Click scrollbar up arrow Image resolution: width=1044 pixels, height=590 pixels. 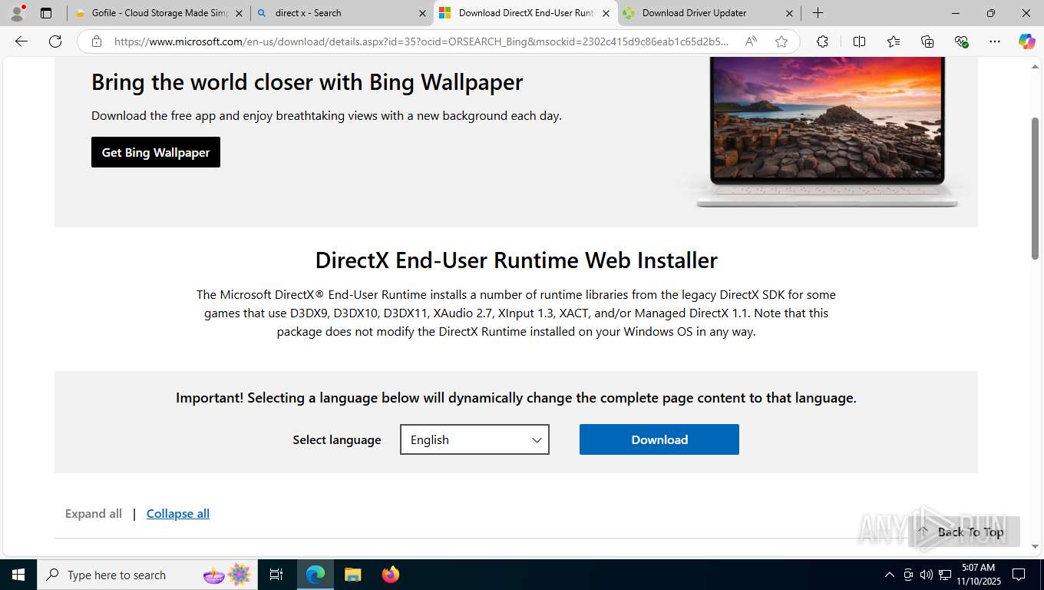(x=1036, y=68)
